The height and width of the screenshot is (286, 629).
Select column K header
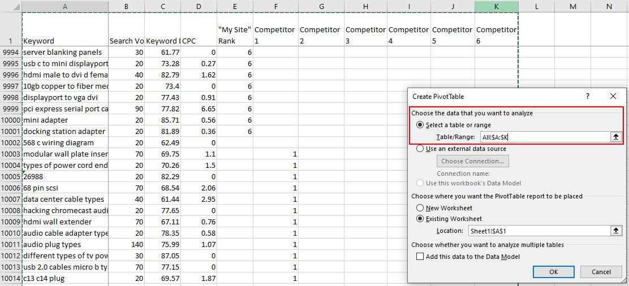point(496,6)
